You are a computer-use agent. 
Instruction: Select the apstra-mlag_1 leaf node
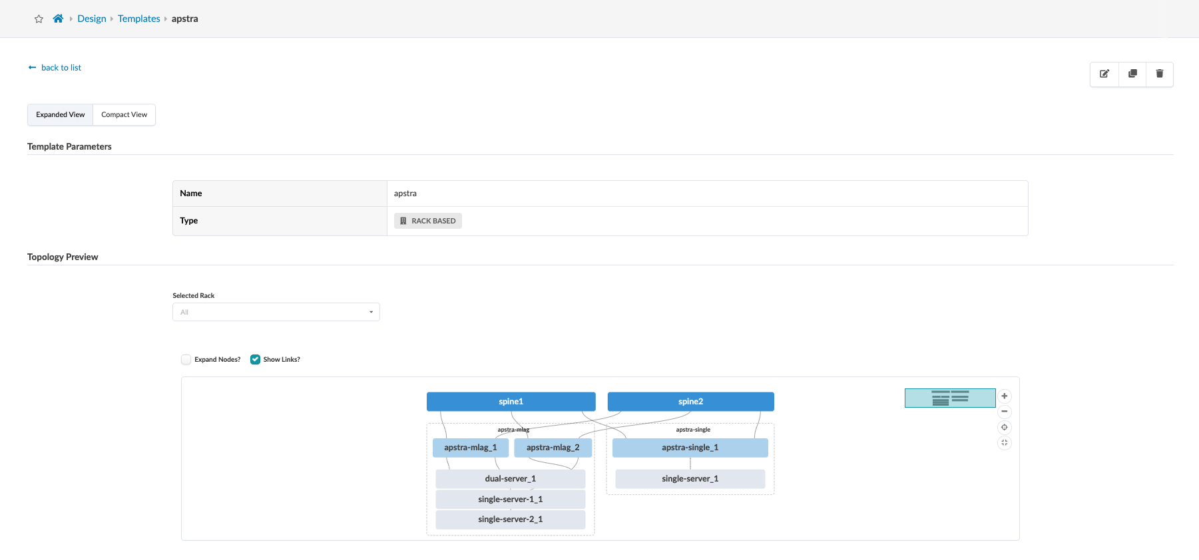tap(471, 448)
